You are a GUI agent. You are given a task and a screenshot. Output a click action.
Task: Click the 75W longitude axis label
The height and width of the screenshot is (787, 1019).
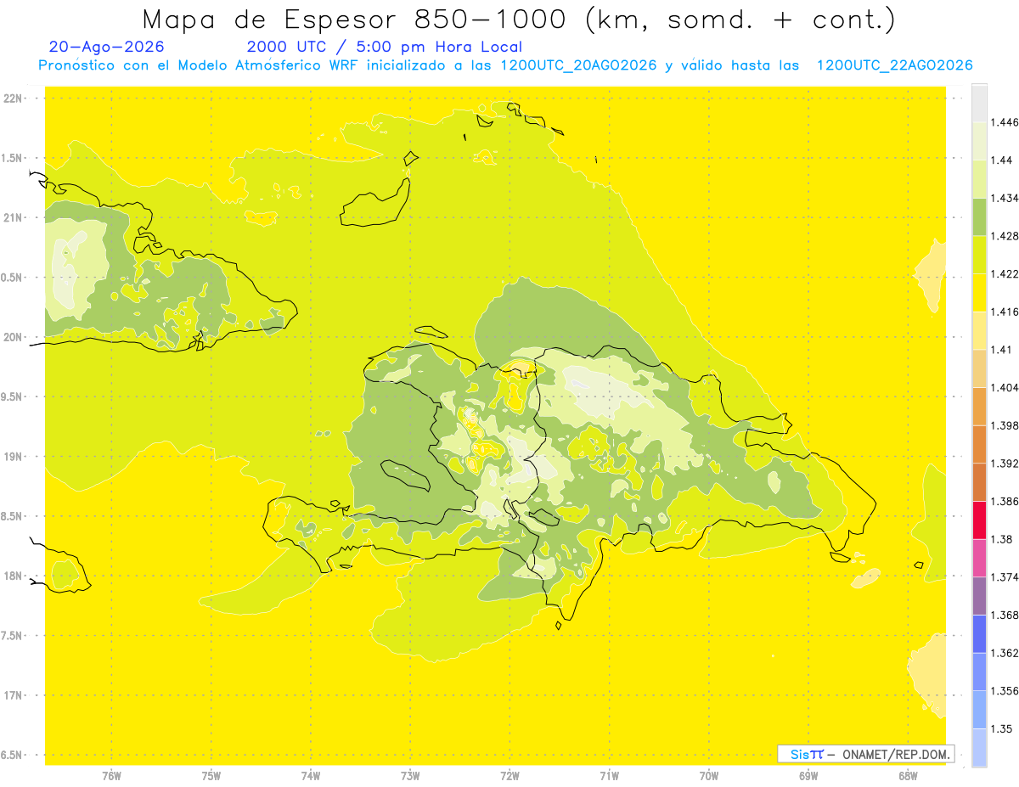click(211, 775)
